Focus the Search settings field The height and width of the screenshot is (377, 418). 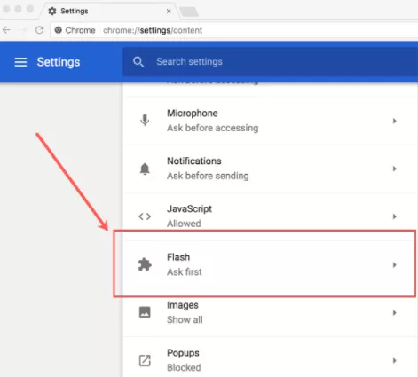[270, 62]
